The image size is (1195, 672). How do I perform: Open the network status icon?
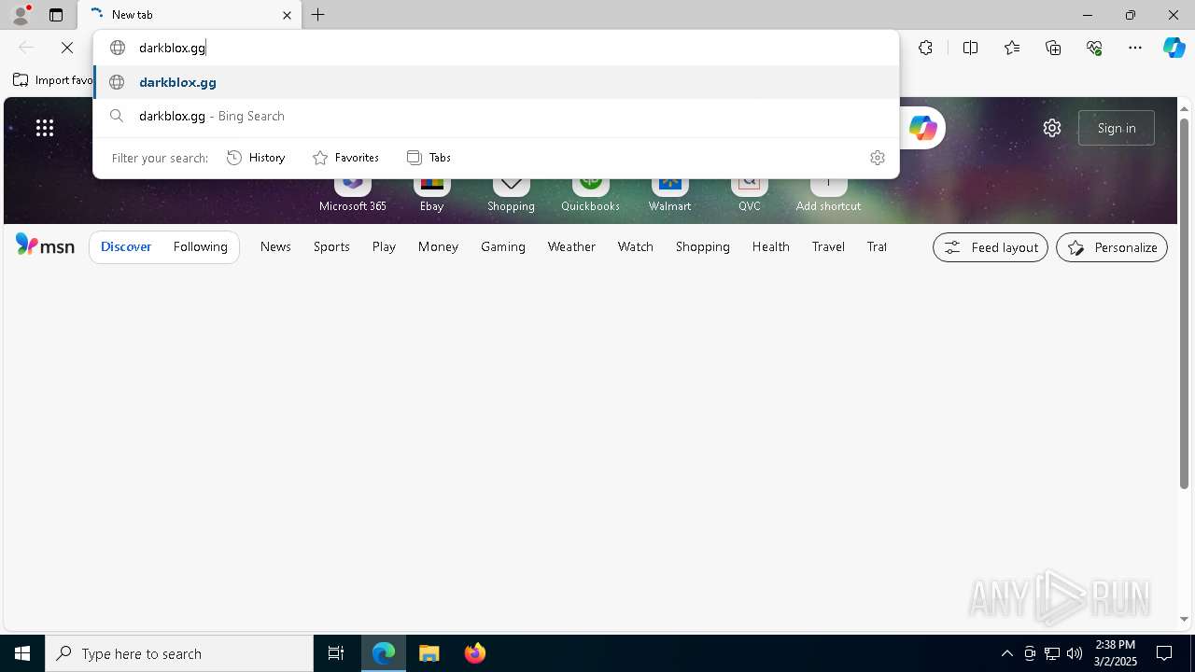[1052, 653]
